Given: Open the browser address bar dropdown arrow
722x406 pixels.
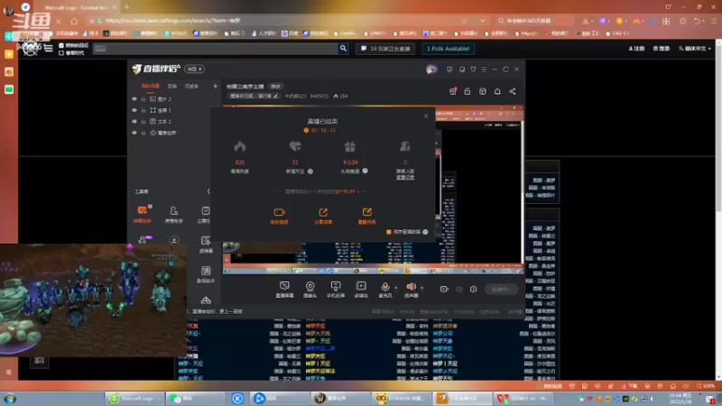Looking at the screenshot, I should coord(483,21).
